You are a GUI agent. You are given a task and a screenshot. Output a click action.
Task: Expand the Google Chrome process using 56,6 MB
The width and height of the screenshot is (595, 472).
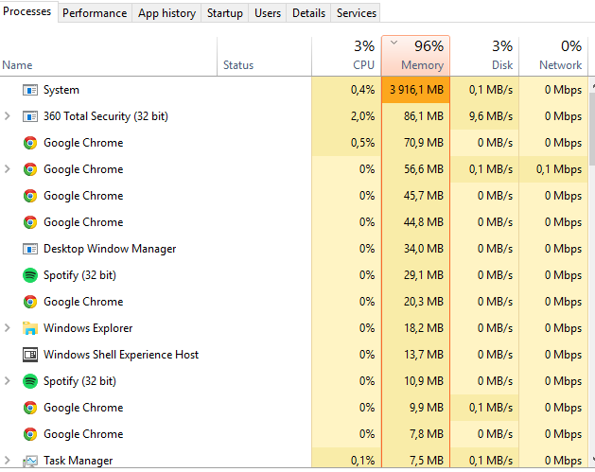9,169
